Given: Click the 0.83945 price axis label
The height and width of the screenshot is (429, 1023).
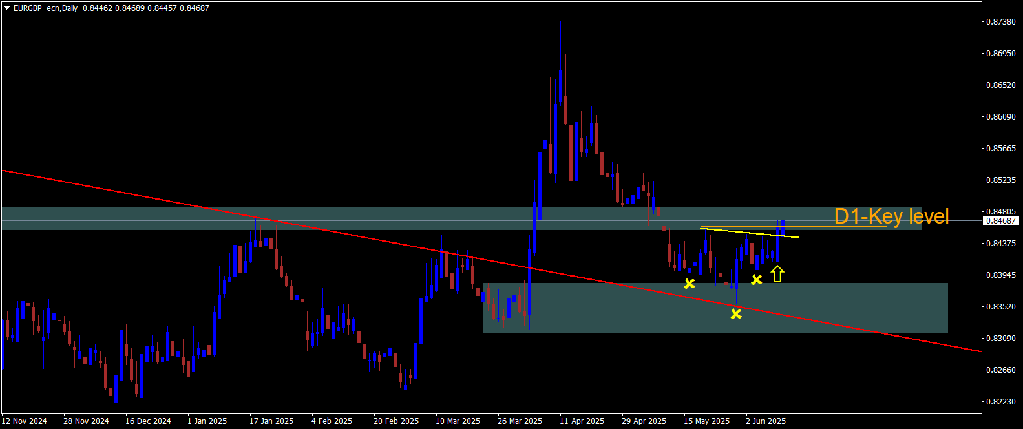Looking at the screenshot, I should [x=1000, y=275].
